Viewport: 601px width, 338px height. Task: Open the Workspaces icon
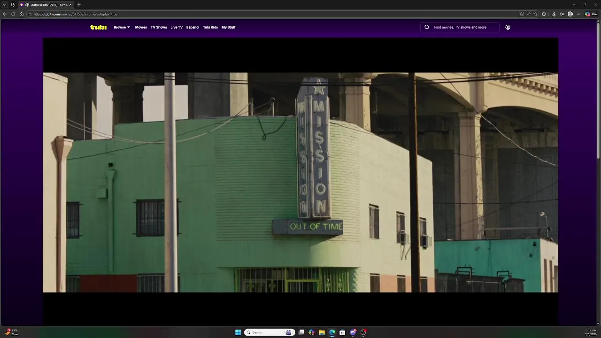click(13, 5)
